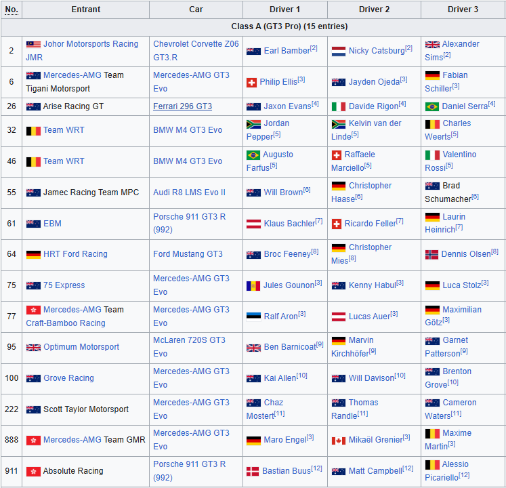Click the Scott Taylor Motorsport entrant text

pos(86,409)
